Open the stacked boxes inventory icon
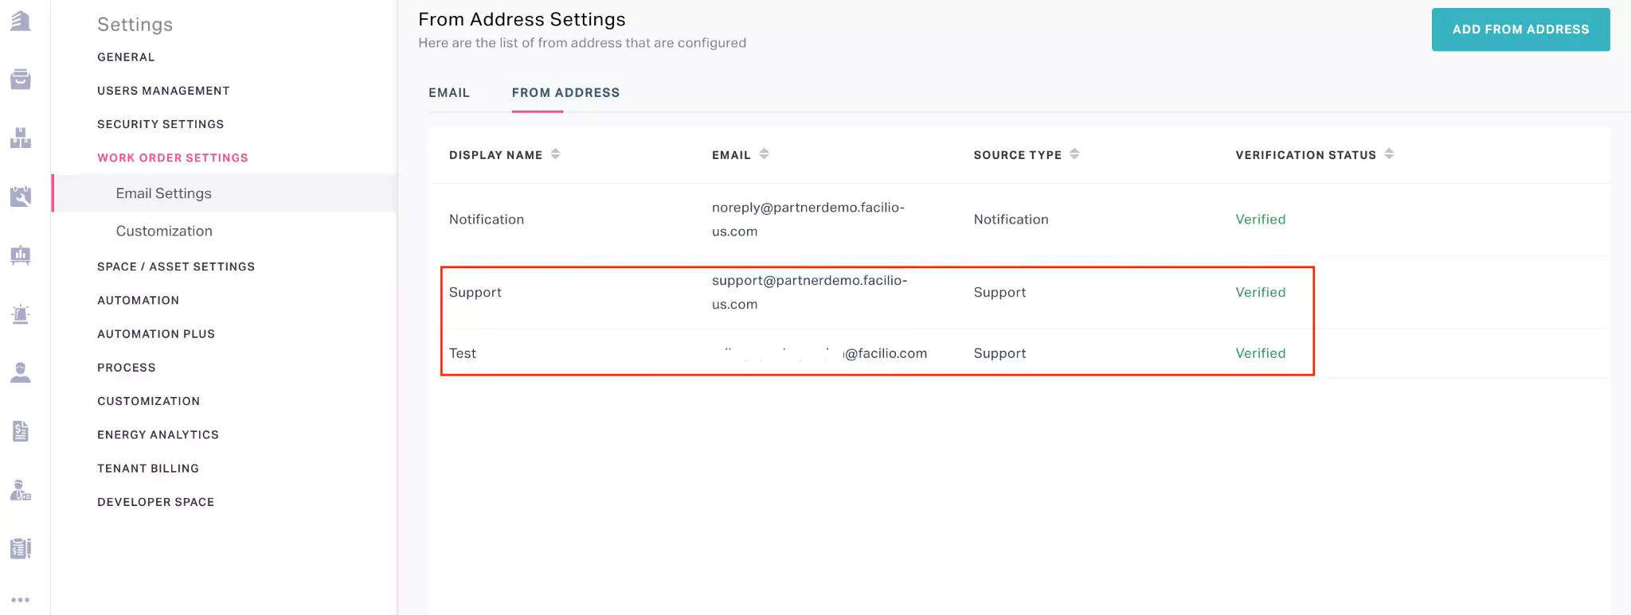 (x=21, y=138)
